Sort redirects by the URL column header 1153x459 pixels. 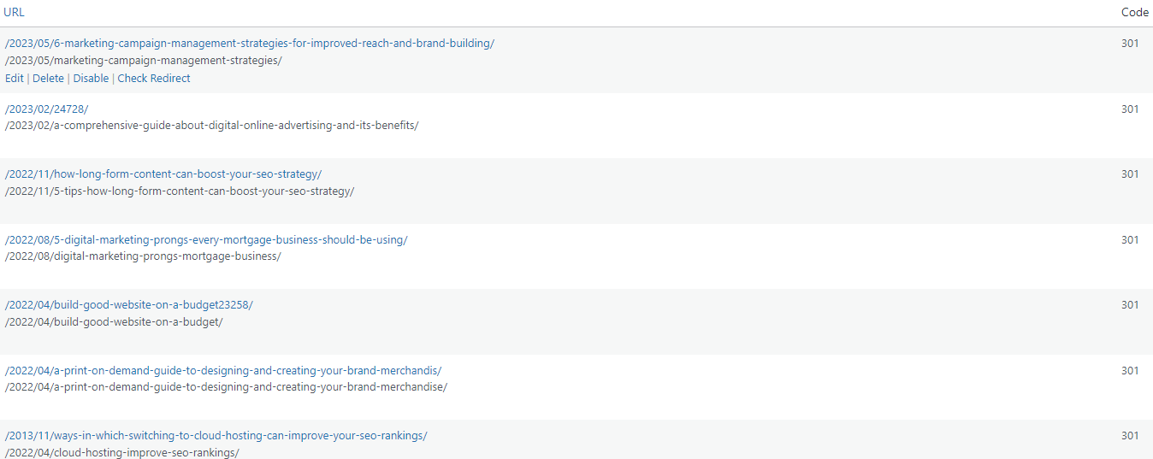tap(14, 13)
